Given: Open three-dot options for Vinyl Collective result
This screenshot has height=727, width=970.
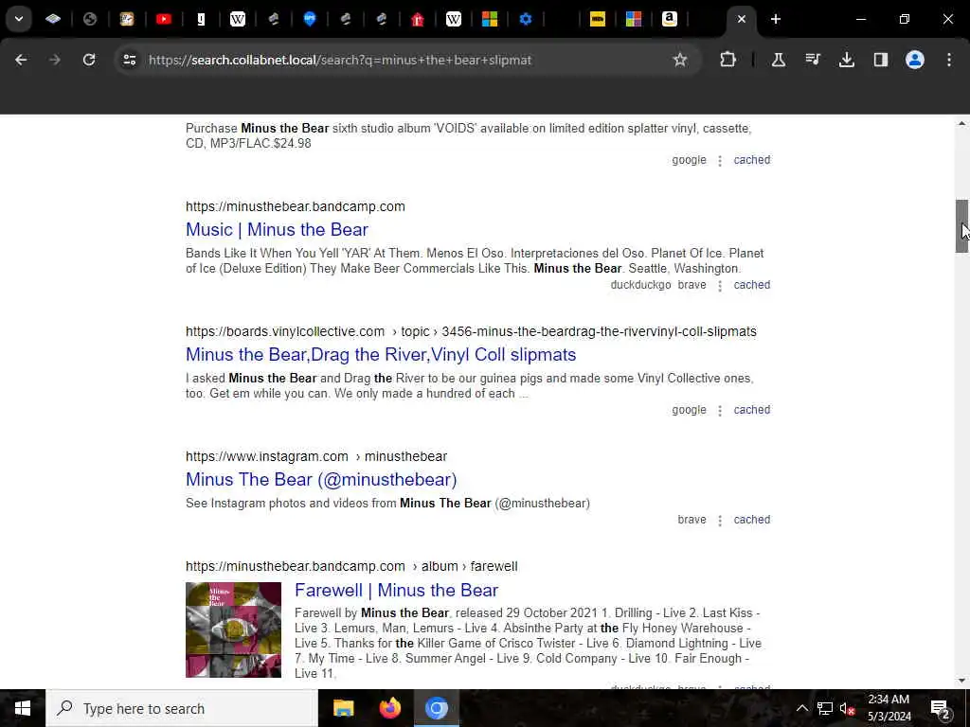Looking at the screenshot, I should coord(720,411).
